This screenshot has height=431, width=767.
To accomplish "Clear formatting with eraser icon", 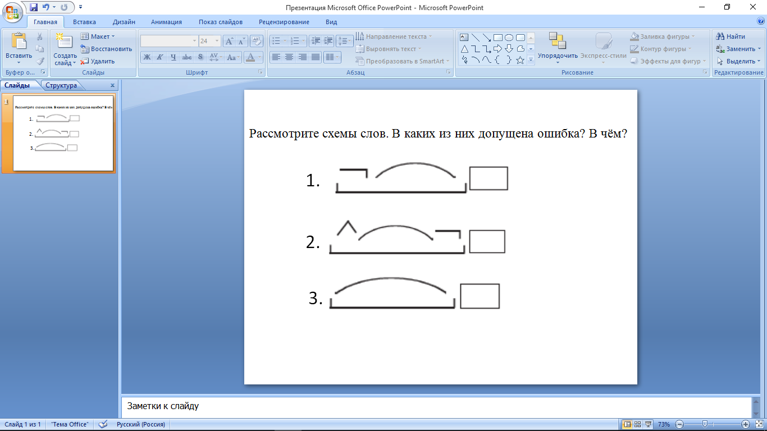I will click(257, 41).
